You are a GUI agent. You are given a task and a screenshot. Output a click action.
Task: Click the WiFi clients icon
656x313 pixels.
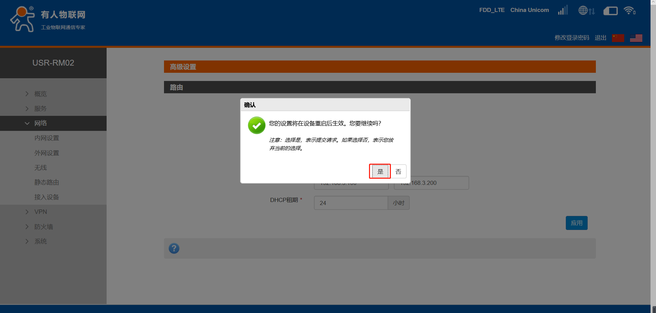[x=629, y=11]
